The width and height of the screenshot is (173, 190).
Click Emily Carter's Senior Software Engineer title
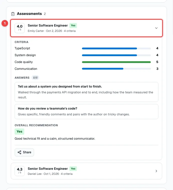pyautogui.click(x=48, y=26)
